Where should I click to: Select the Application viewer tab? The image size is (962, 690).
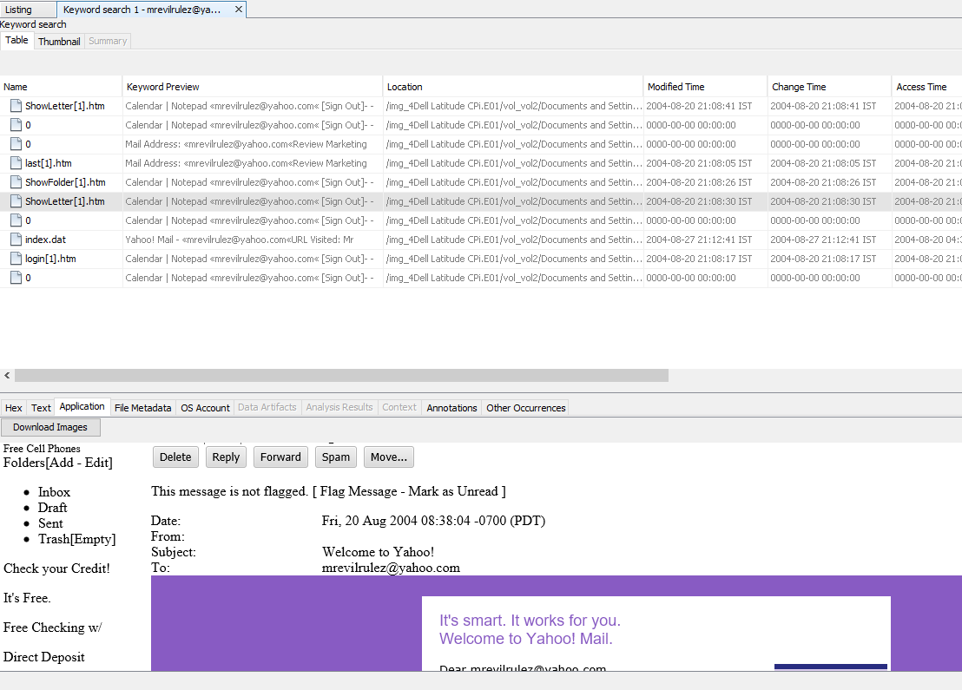point(82,407)
